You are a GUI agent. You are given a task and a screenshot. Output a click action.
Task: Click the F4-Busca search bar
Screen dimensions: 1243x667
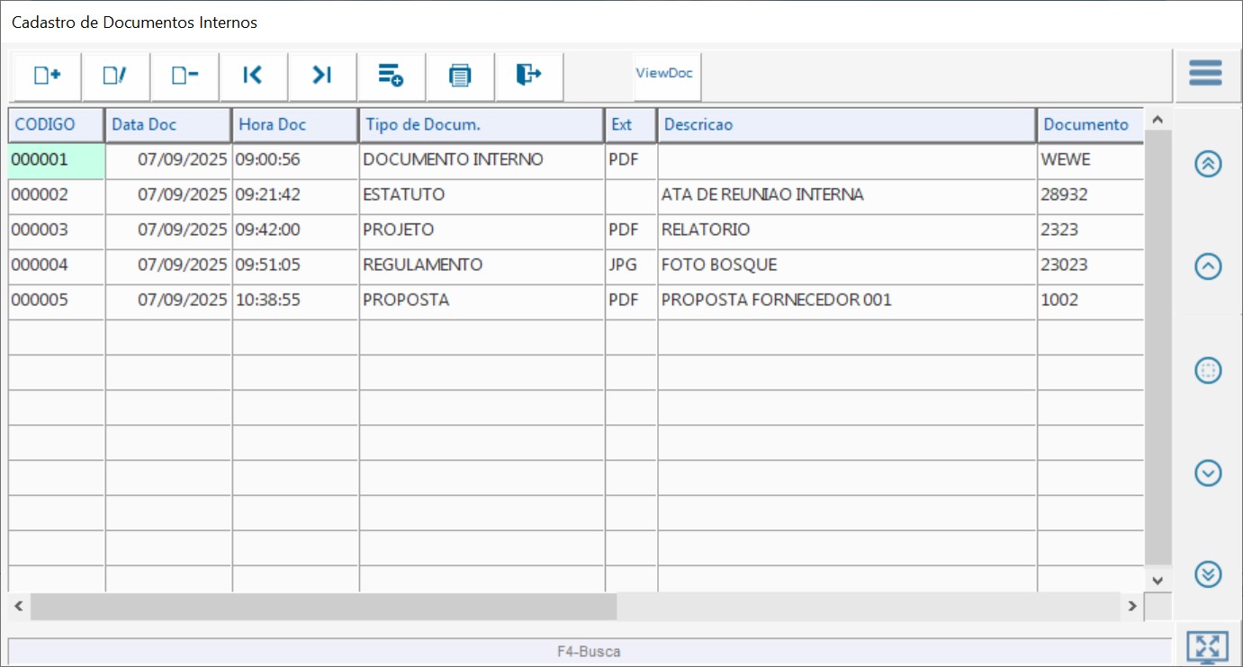[589, 652]
